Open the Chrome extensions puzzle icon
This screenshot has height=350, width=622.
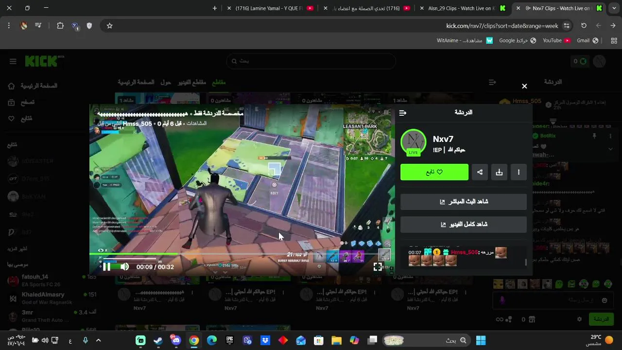60,26
